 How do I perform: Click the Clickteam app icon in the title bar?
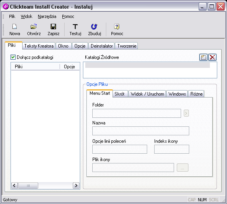[6, 7]
